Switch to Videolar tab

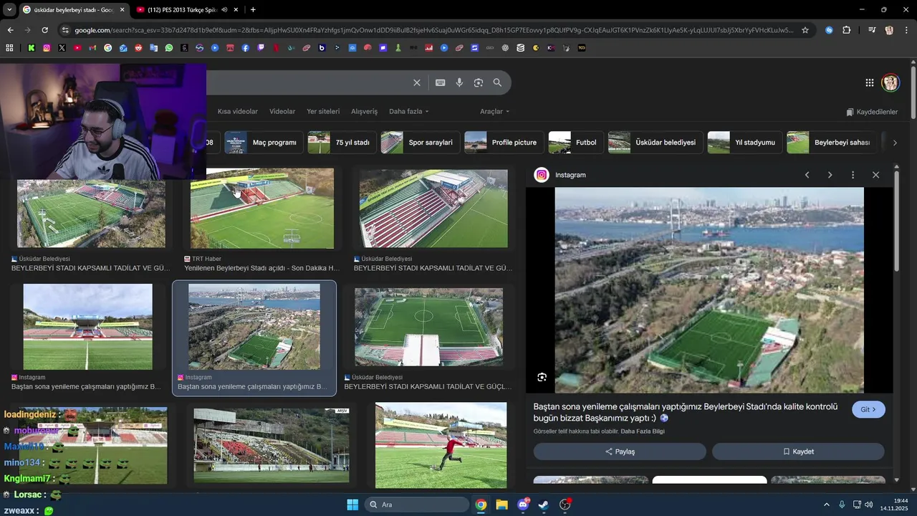coord(282,111)
